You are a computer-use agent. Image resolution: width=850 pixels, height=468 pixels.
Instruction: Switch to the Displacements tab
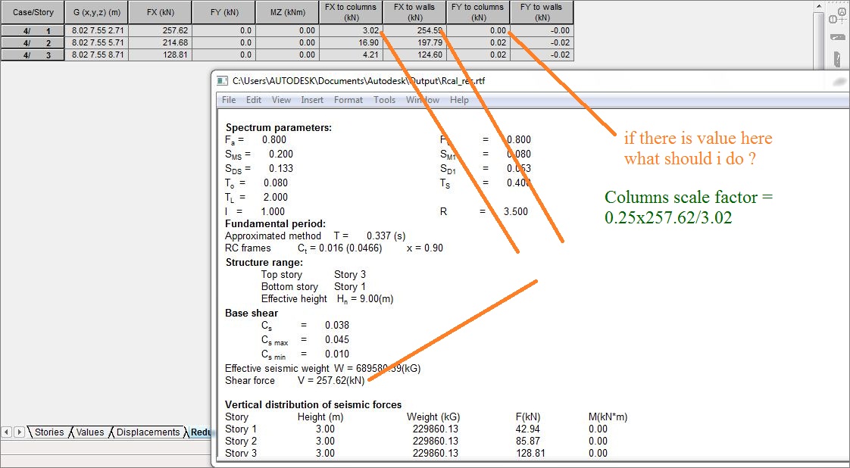click(148, 432)
